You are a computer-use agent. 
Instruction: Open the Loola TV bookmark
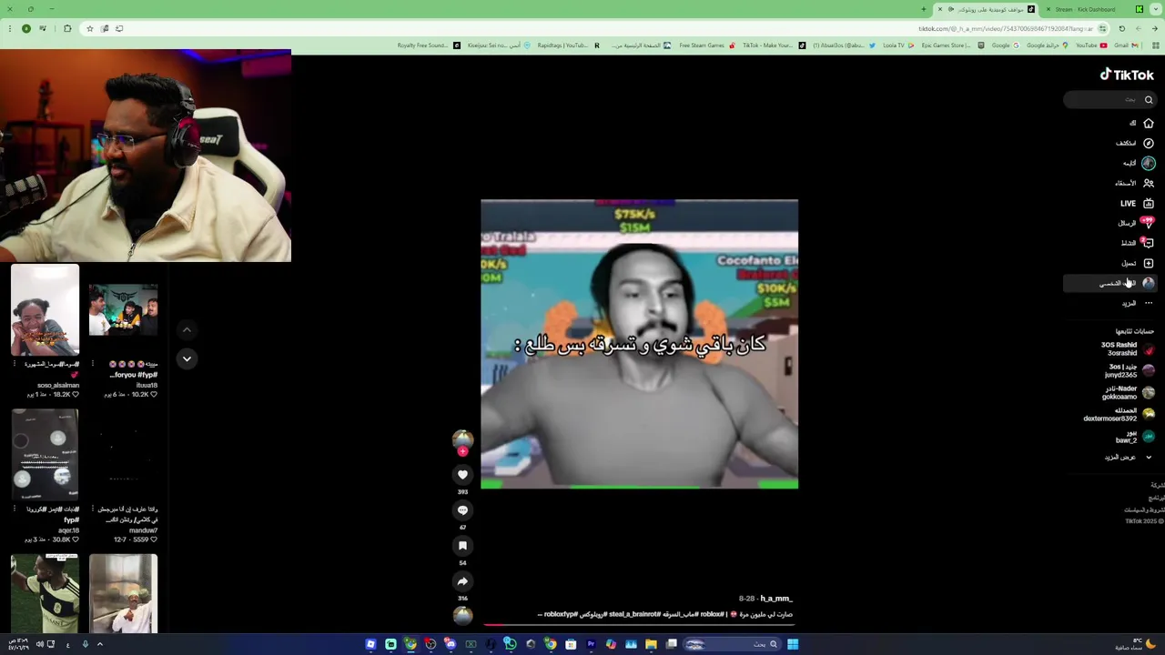coord(898,45)
